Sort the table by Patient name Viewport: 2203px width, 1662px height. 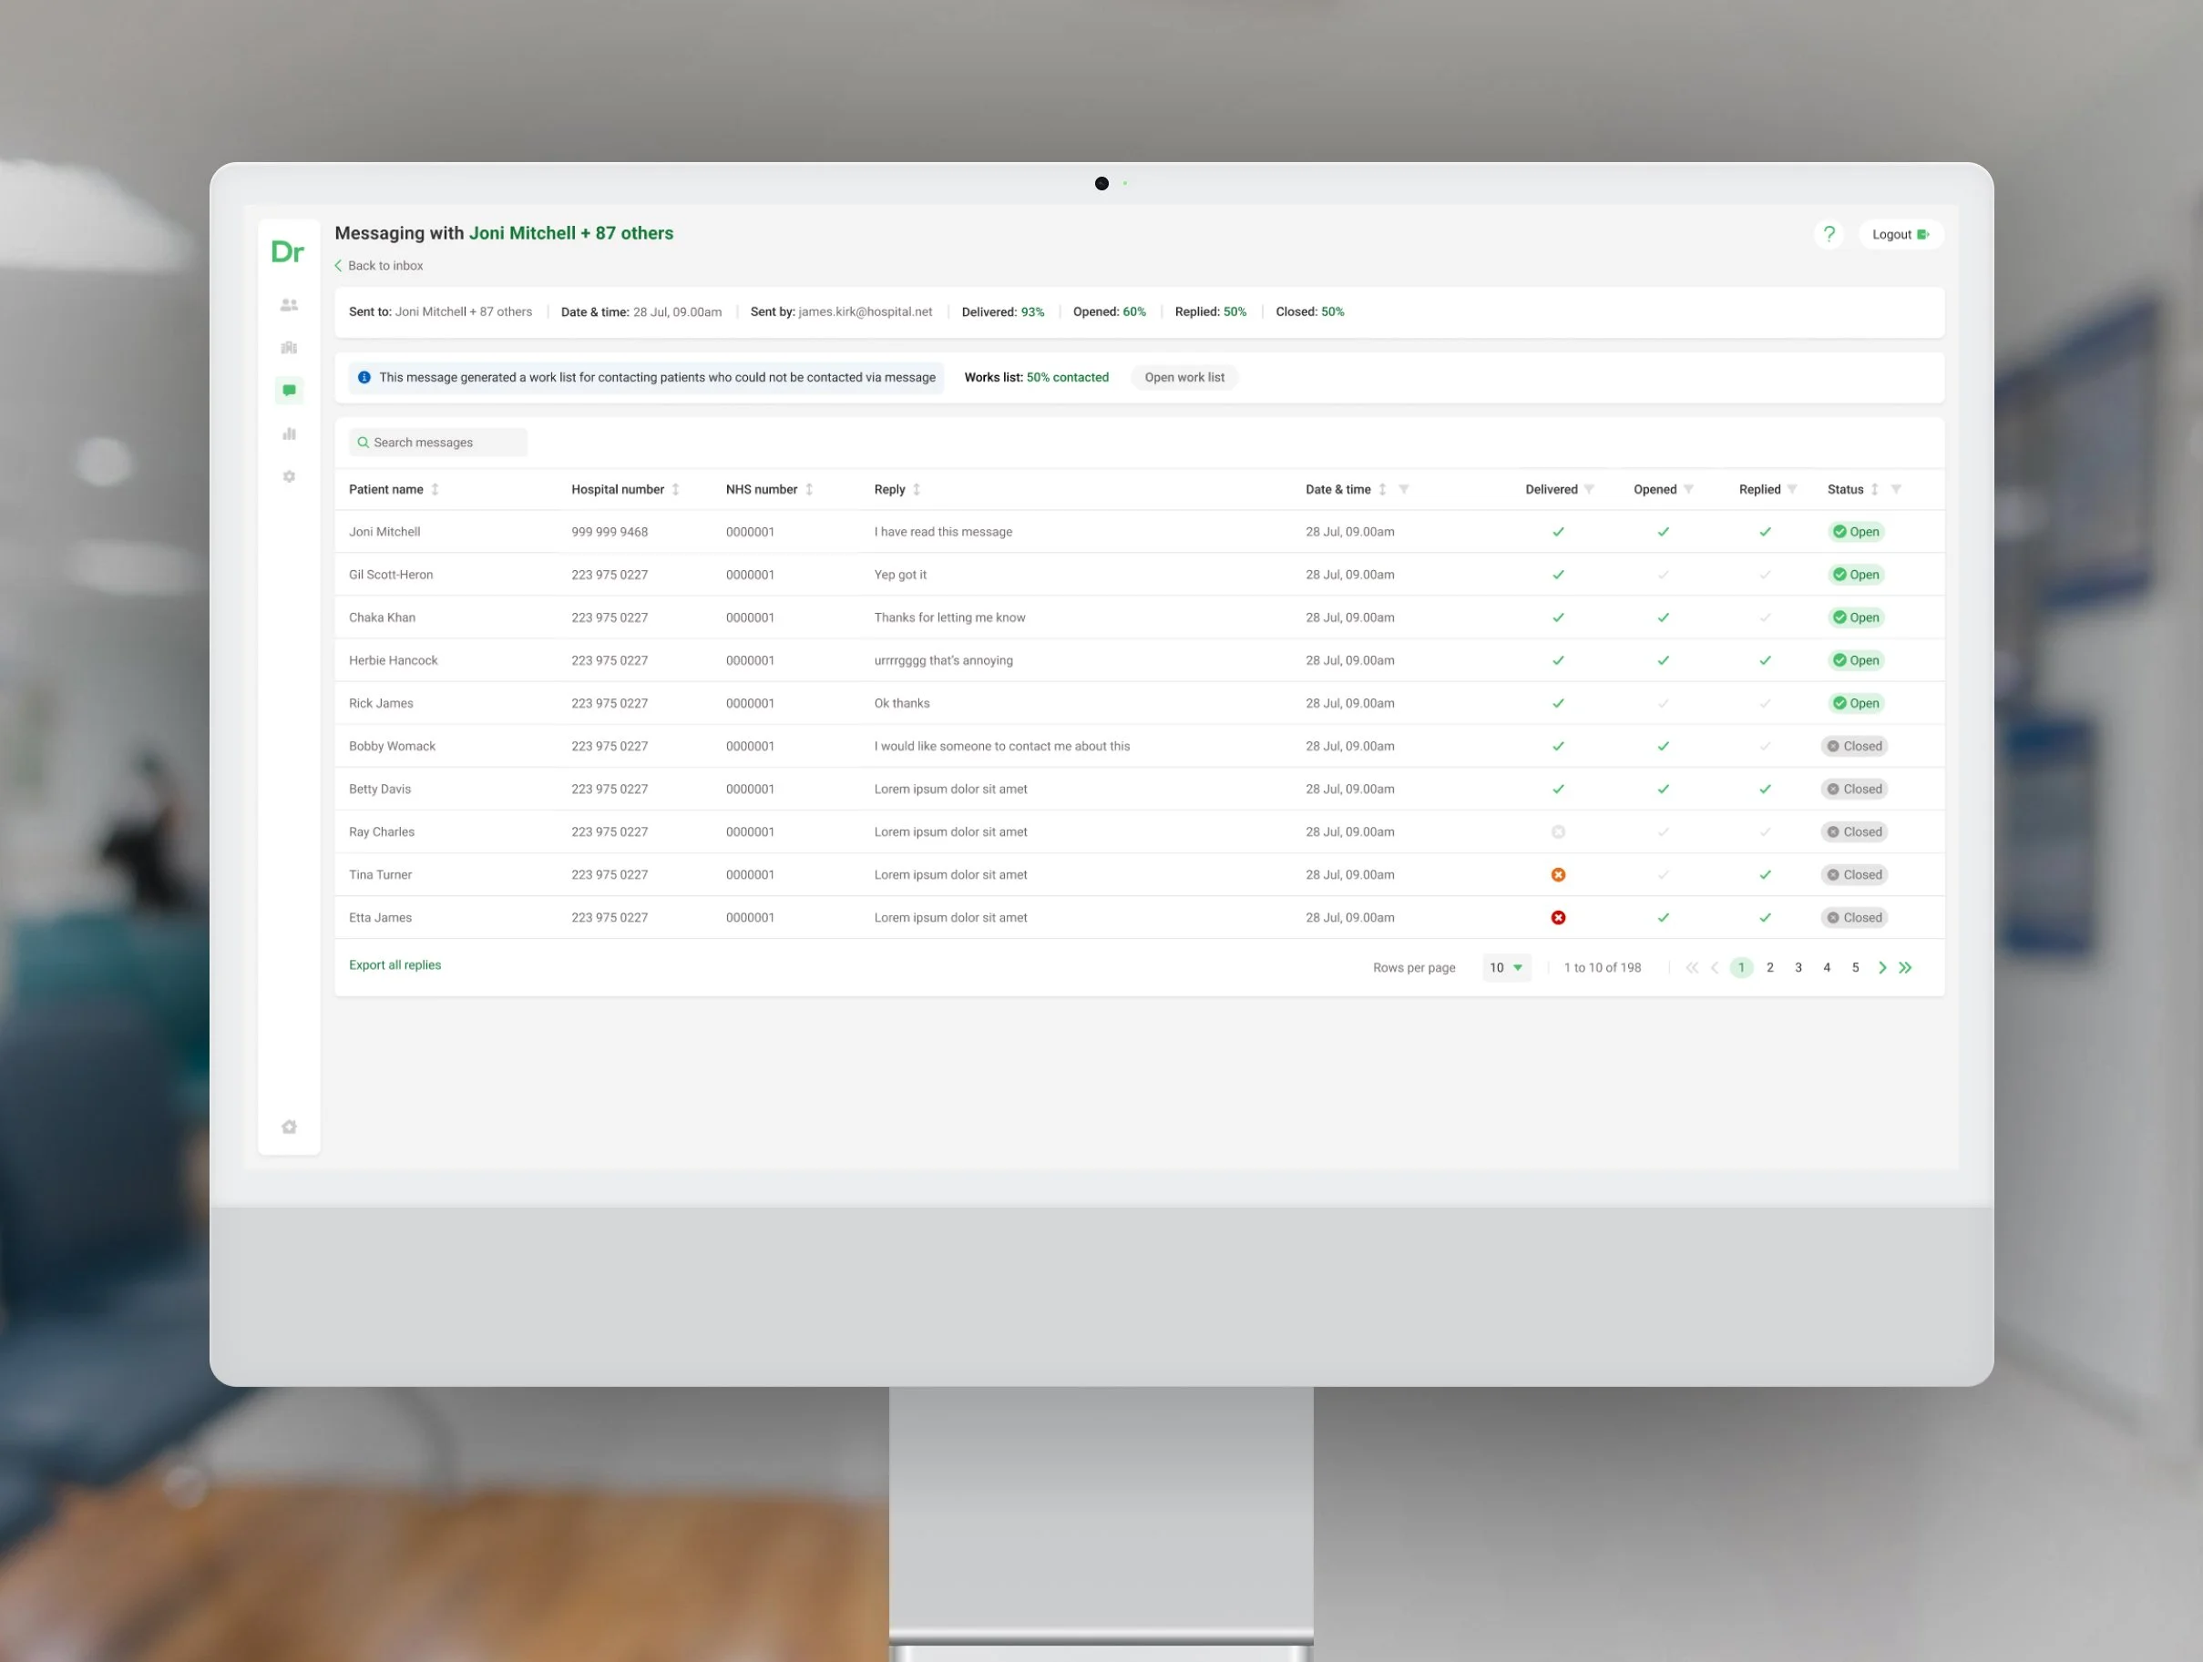(435, 489)
